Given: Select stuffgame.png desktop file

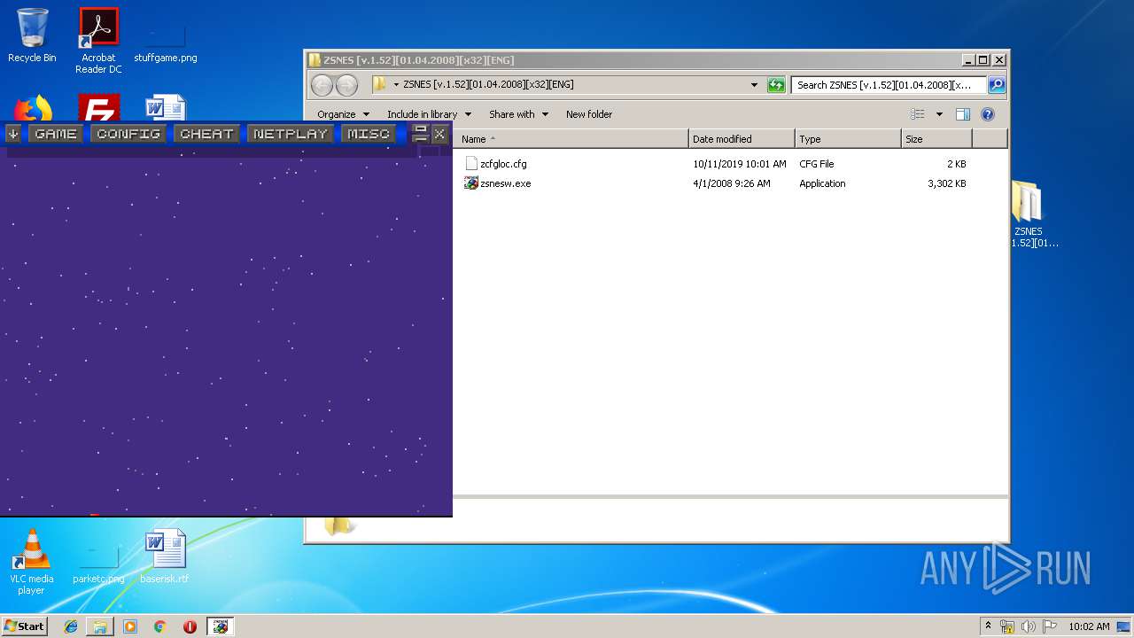Looking at the screenshot, I should [x=166, y=41].
